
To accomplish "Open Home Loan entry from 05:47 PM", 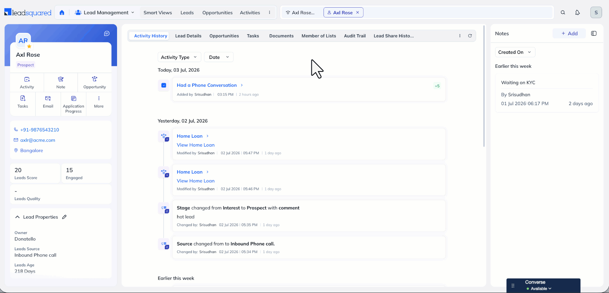I will [190, 136].
